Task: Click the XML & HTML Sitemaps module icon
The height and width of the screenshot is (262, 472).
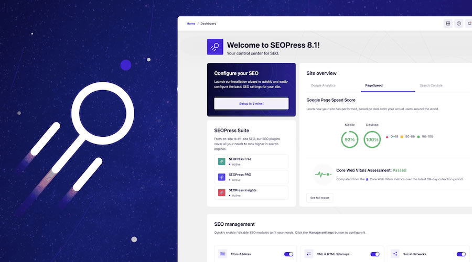Action: pyautogui.click(x=309, y=254)
